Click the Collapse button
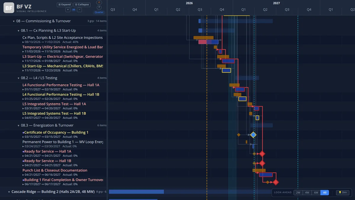Screen dimensions: 355x200 pyautogui.click(x=82, y=5)
